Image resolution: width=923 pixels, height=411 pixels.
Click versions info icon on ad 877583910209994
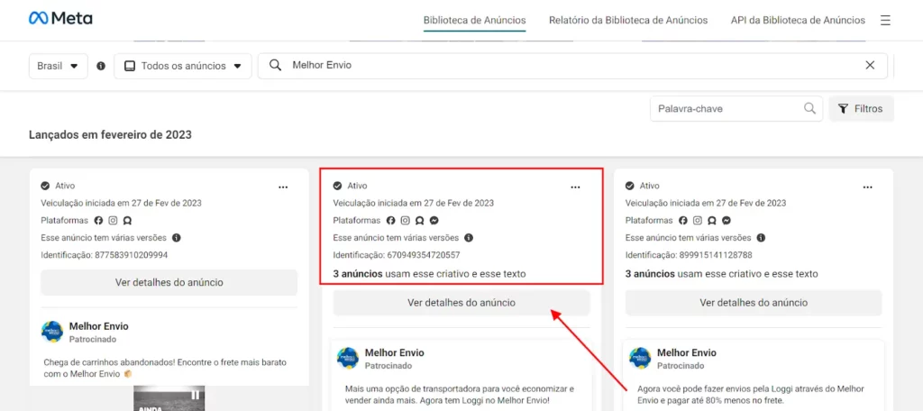(177, 238)
